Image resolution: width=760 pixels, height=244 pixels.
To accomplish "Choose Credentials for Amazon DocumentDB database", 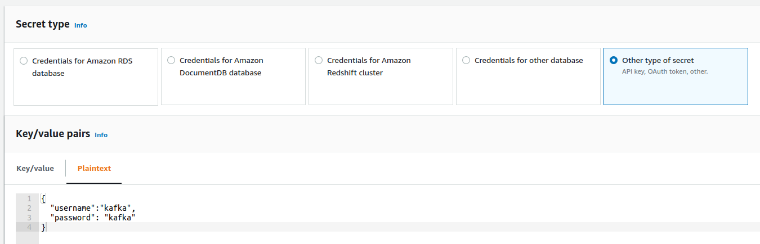I will pos(171,61).
